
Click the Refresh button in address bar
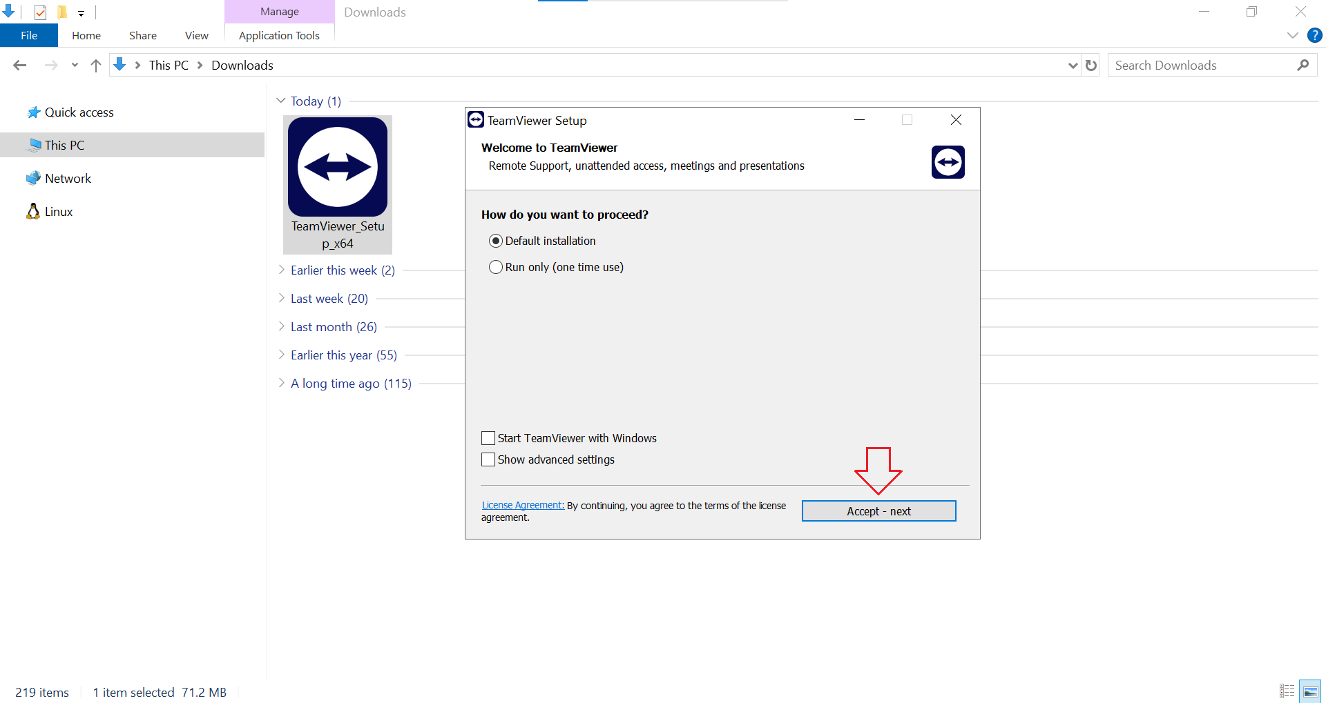click(x=1091, y=66)
